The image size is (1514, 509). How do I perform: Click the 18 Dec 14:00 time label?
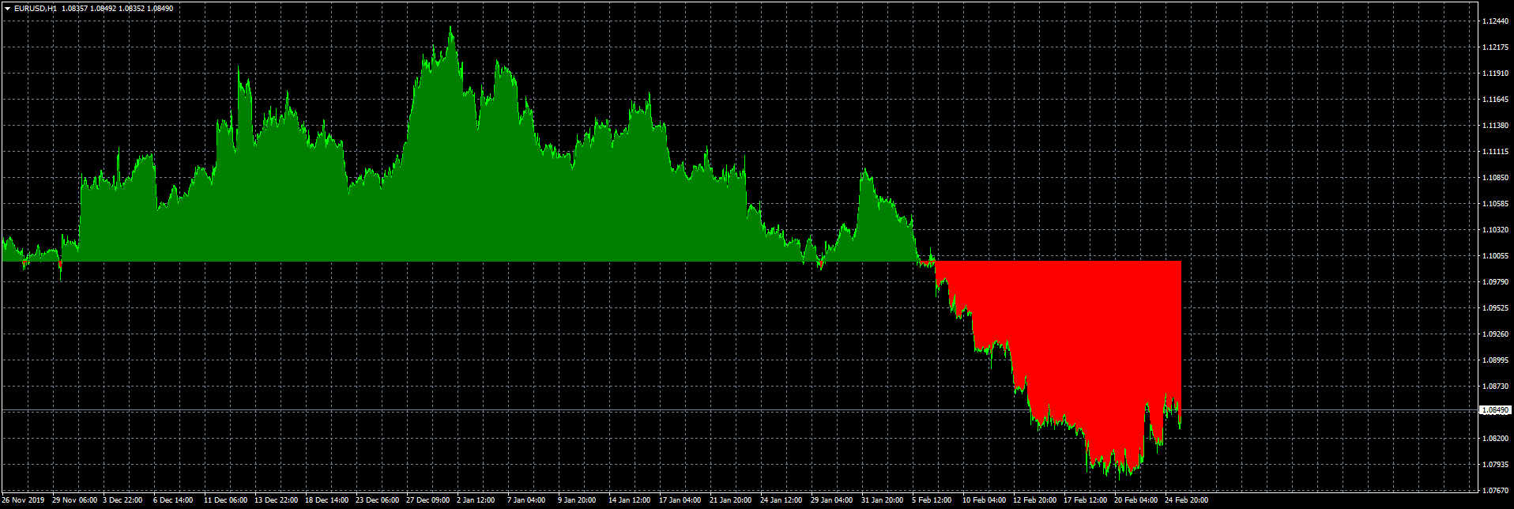pos(327,500)
